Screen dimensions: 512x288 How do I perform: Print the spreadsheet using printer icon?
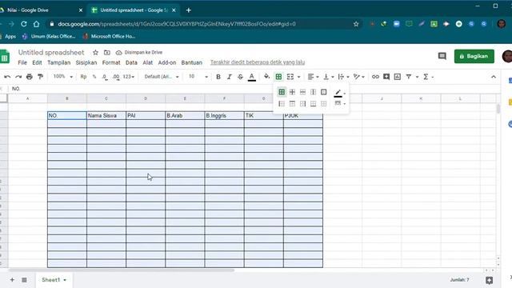[x=30, y=77]
